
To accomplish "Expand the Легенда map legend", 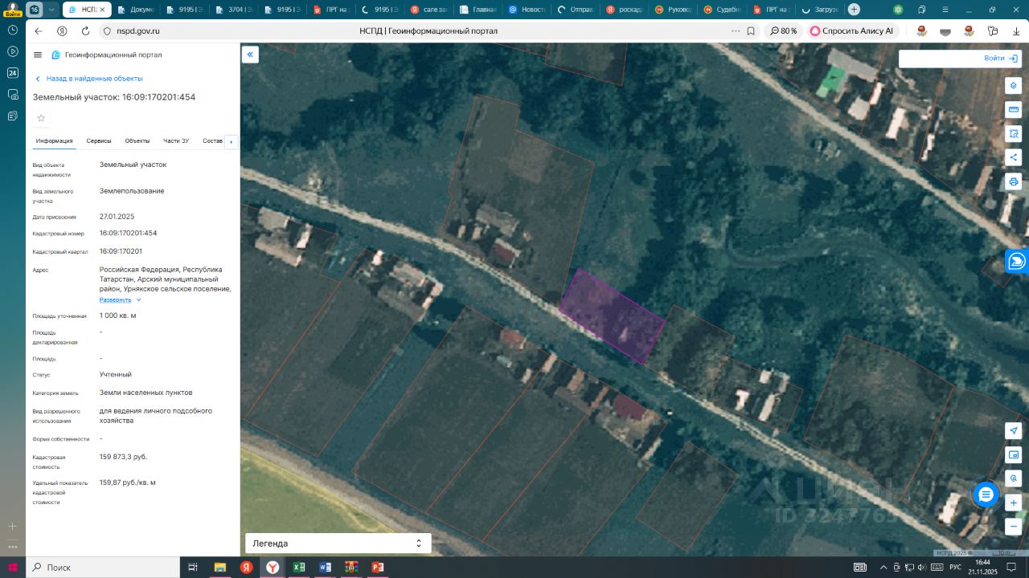I will 338,543.
